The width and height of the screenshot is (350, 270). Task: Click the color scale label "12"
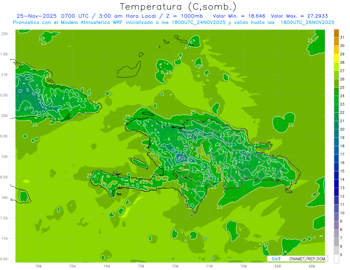coord(342,196)
